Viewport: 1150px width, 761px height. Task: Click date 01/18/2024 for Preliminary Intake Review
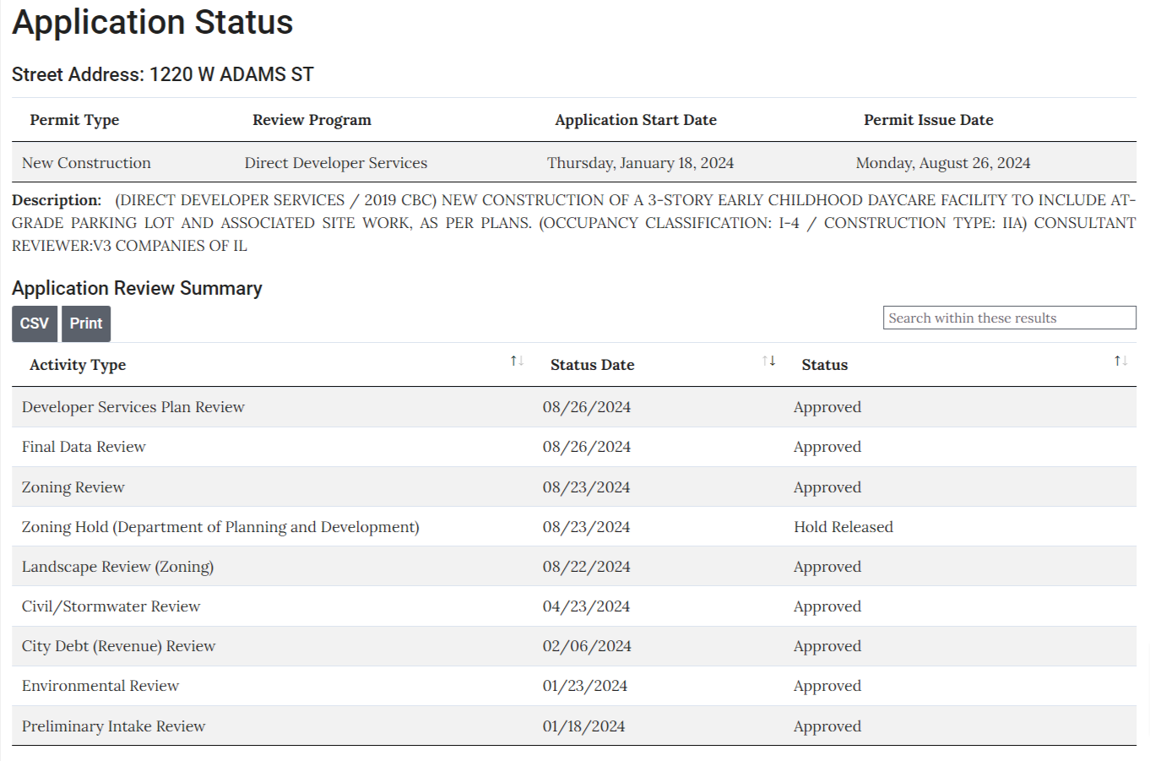584,726
